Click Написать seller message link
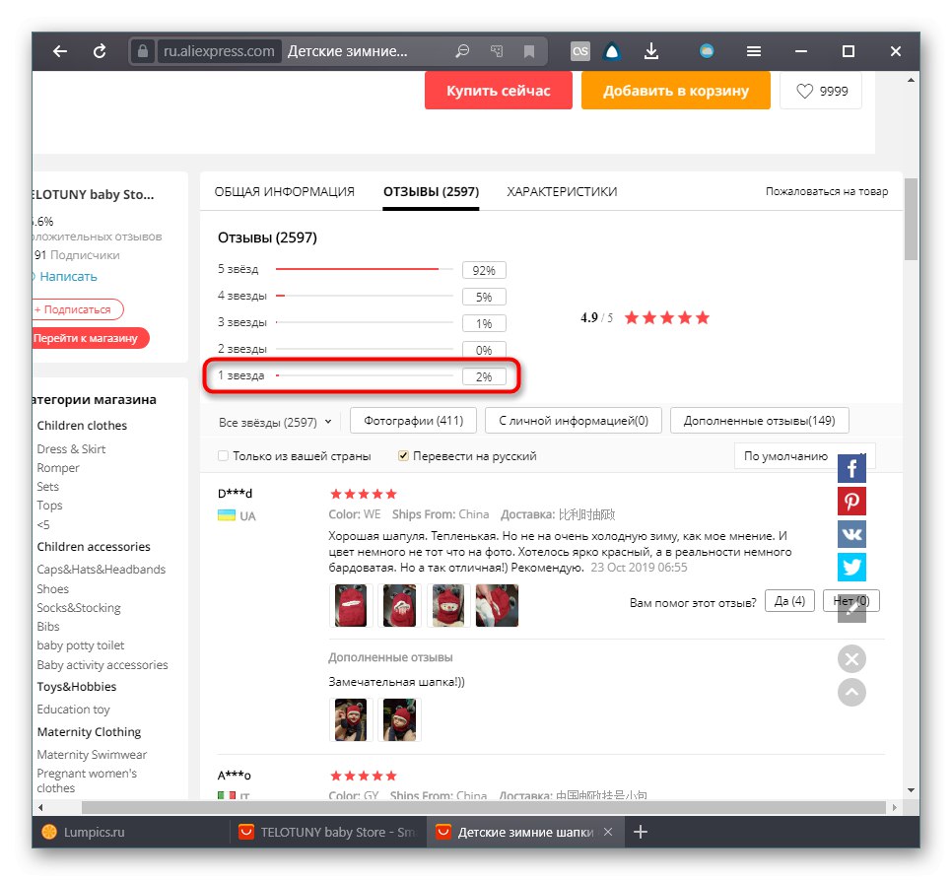 click(x=68, y=277)
